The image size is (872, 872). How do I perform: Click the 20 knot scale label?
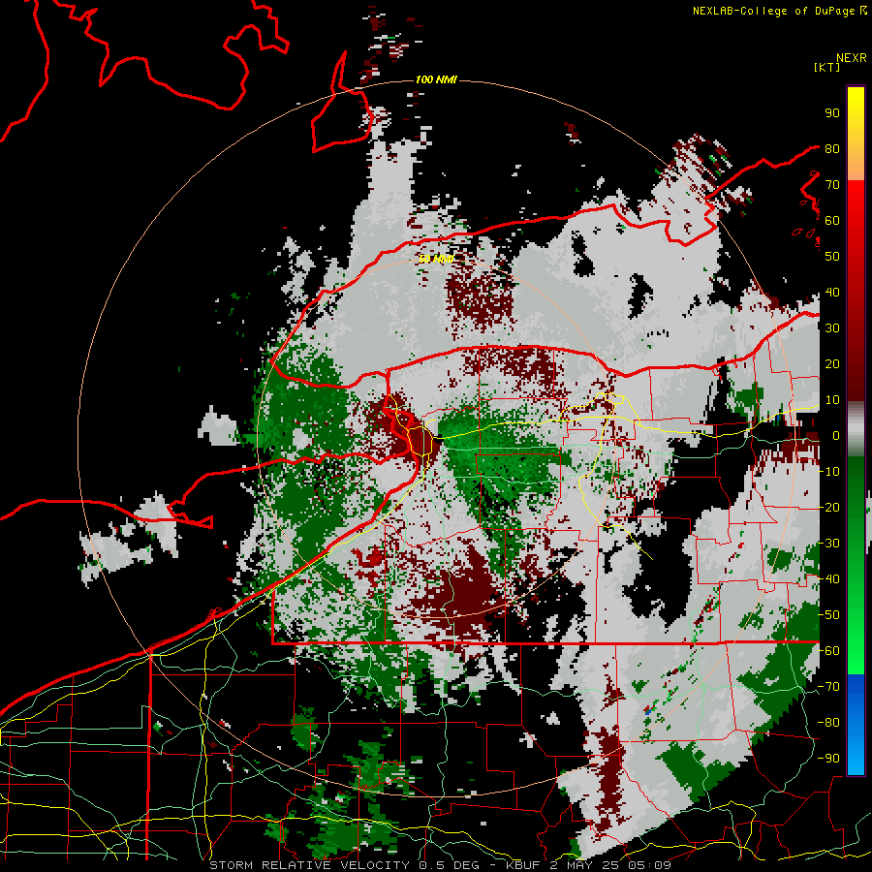[x=832, y=364]
